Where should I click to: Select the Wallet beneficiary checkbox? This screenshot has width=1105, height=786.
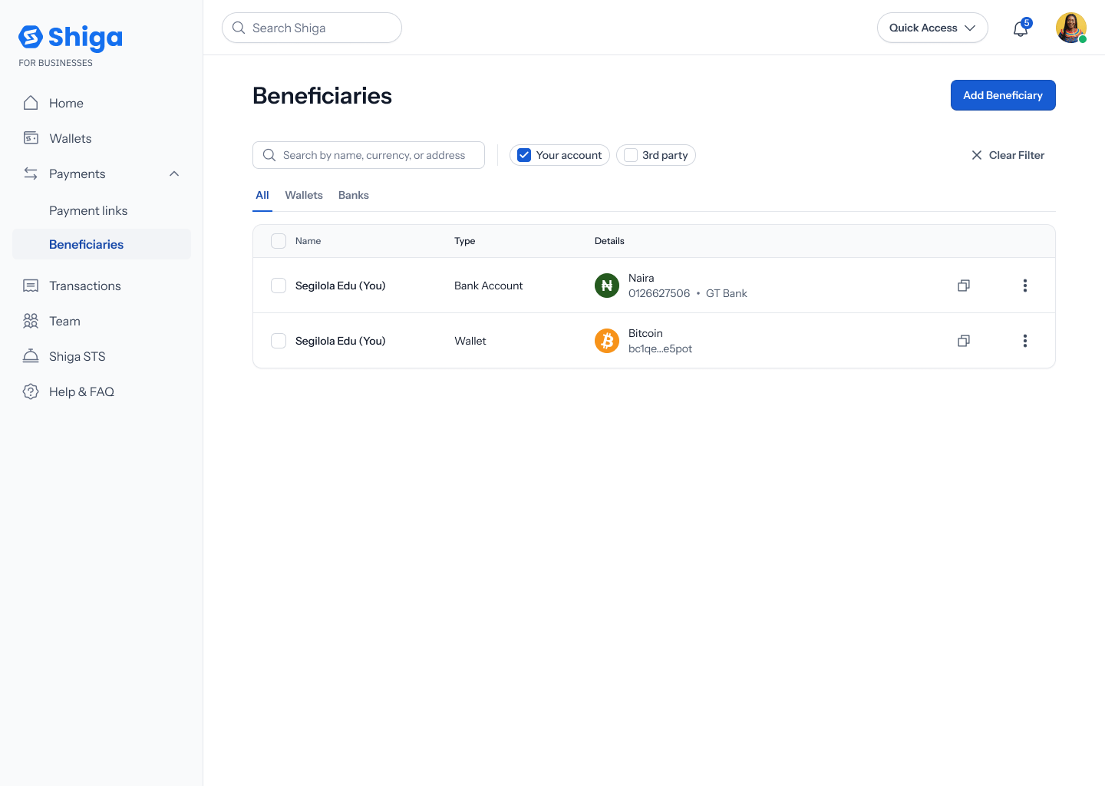(x=279, y=341)
